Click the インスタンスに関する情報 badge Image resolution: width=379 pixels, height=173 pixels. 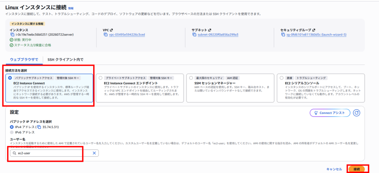point(27,24)
